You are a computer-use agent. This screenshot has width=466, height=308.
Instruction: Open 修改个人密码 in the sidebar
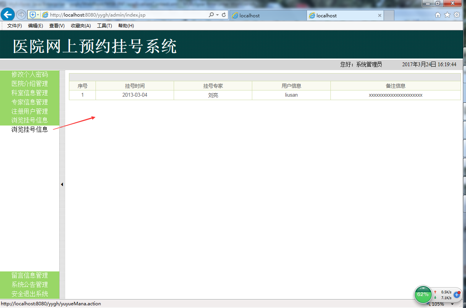point(30,74)
